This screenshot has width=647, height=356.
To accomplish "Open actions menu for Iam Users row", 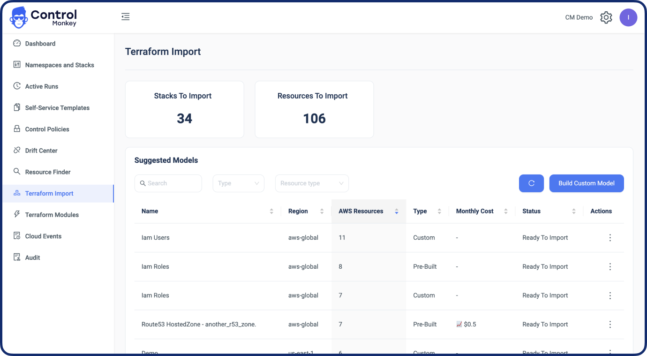I will tap(610, 238).
